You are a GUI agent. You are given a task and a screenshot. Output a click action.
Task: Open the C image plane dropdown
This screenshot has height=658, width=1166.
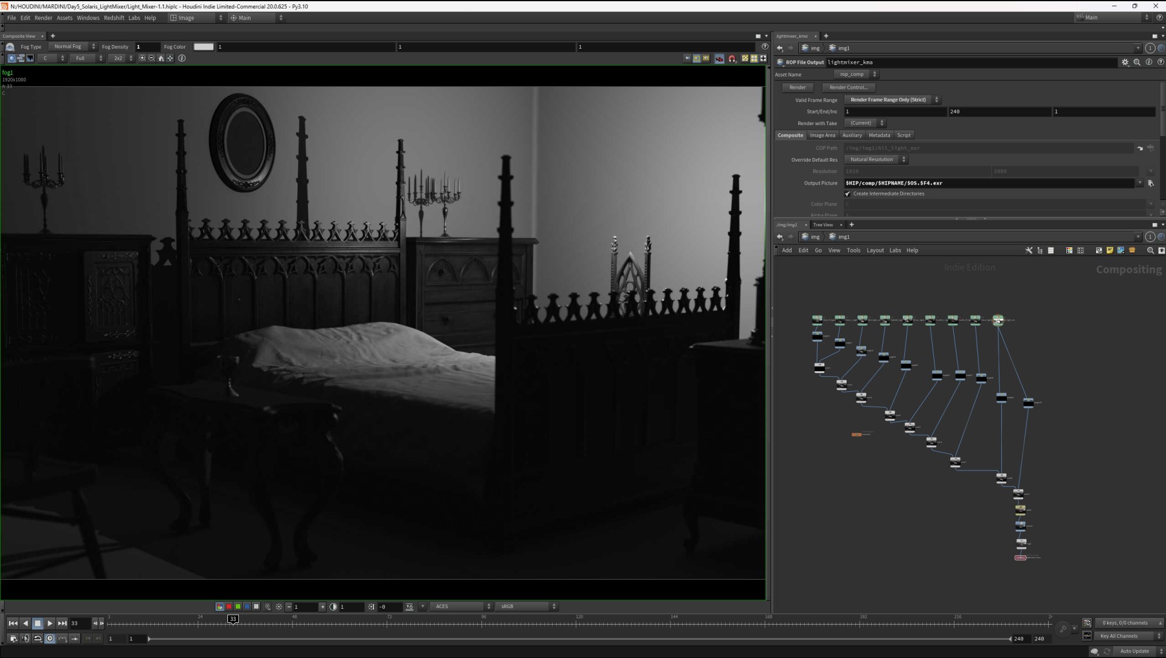(51, 58)
